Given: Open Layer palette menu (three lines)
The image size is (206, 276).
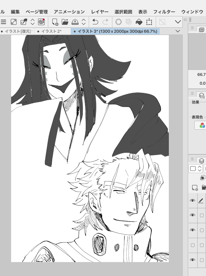Looking at the screenshot, I should click(x=192, y=159).
